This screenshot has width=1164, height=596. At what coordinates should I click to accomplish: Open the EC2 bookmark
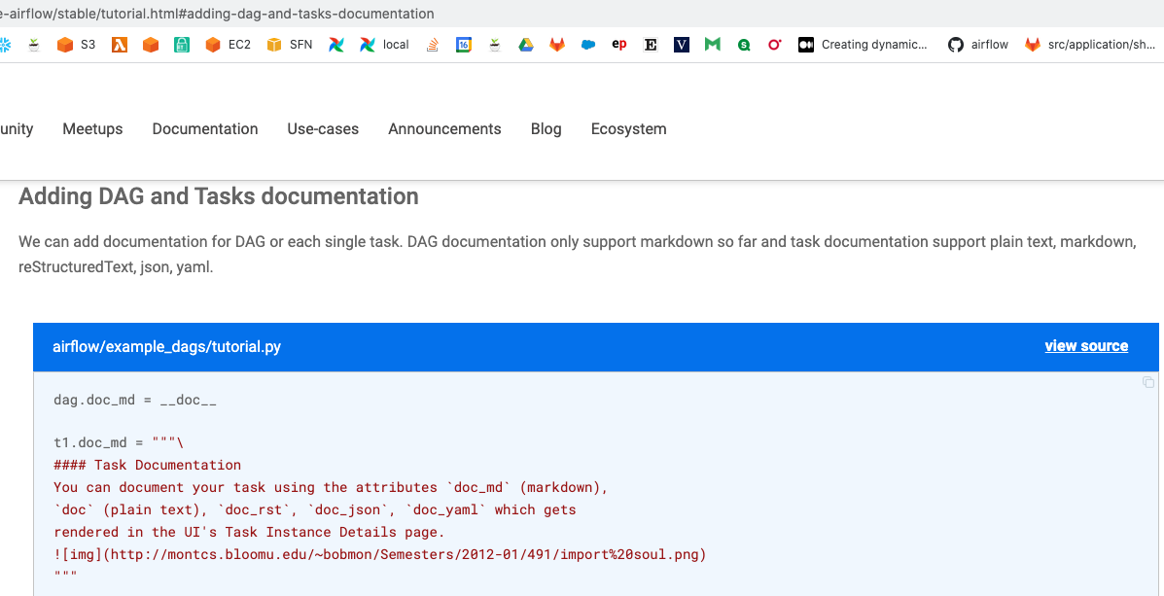point(228,45)
